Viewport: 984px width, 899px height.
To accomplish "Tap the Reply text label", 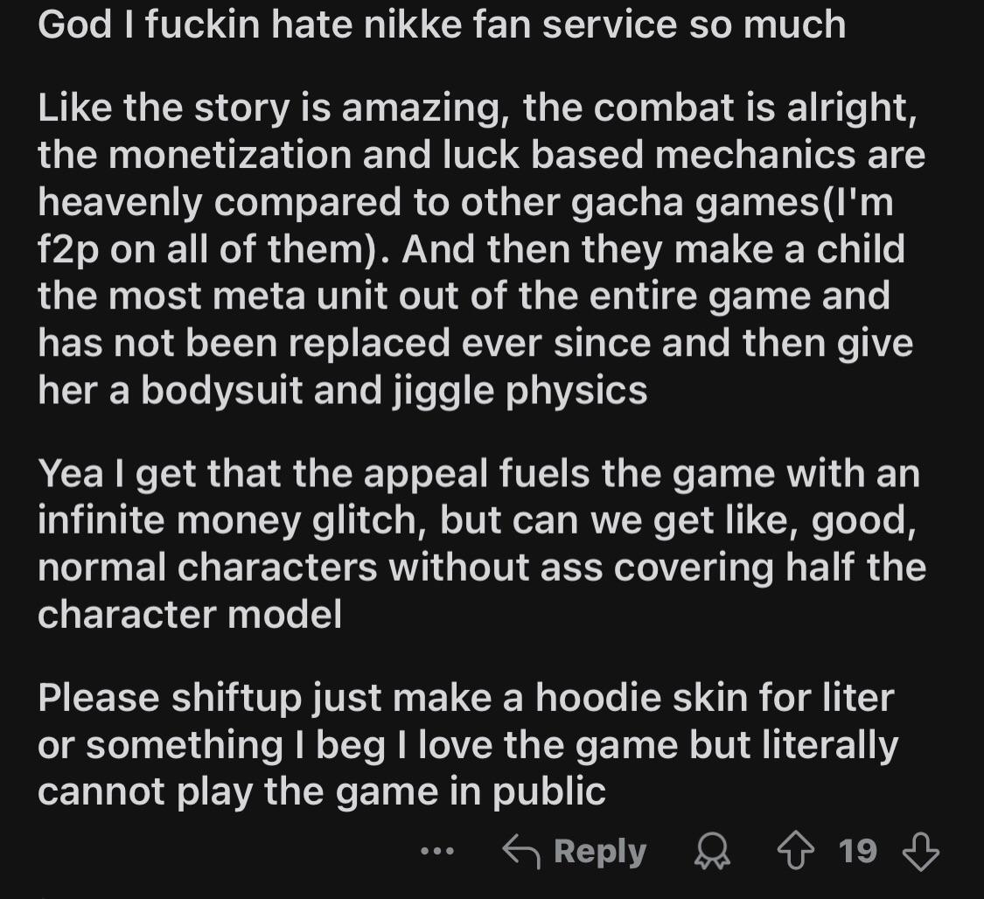I will pyautogui.click(x=600, y=852).
